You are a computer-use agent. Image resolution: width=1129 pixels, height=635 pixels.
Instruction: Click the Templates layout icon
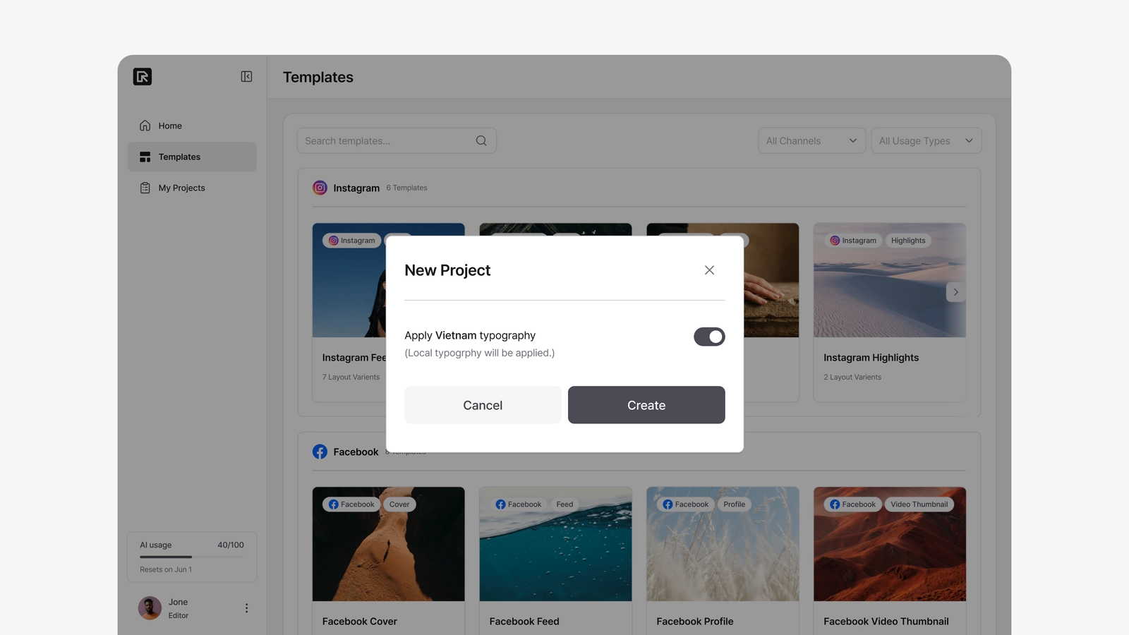tap(145, 157)
